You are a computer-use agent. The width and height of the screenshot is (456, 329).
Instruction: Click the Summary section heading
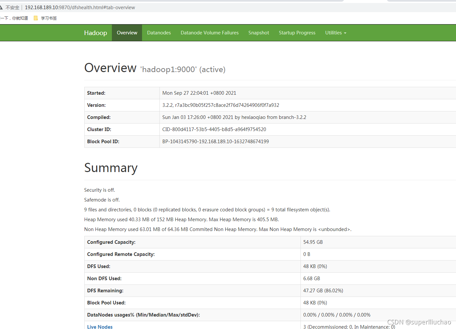111,168
